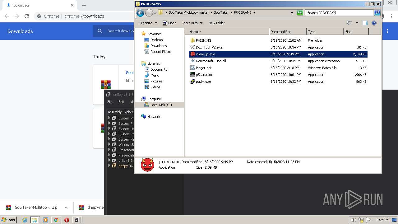398x224 pixels.
Task: Sort by Size column header
Action: pos(356,32)
